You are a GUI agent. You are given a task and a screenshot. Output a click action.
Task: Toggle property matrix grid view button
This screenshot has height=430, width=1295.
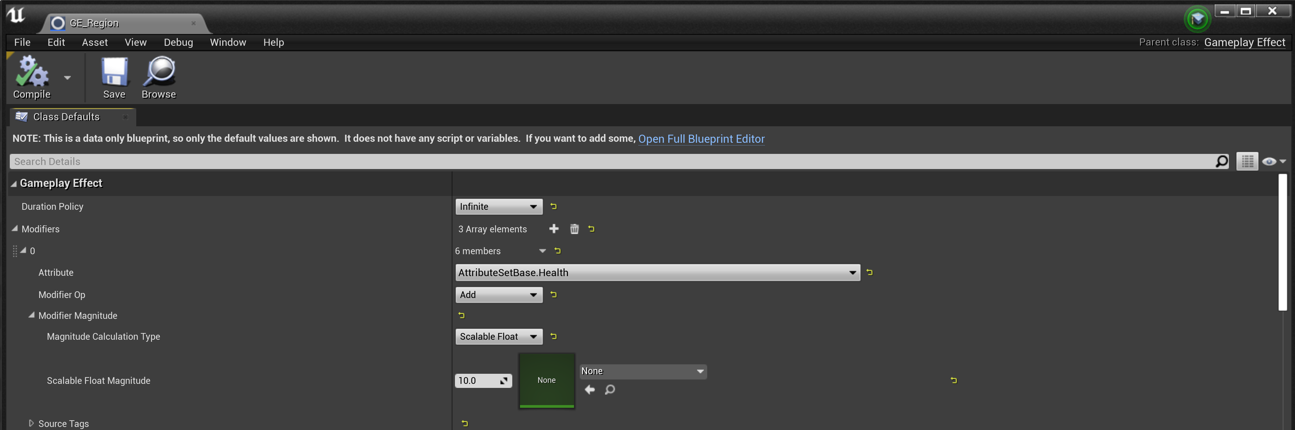click(x=1247, y=161)
